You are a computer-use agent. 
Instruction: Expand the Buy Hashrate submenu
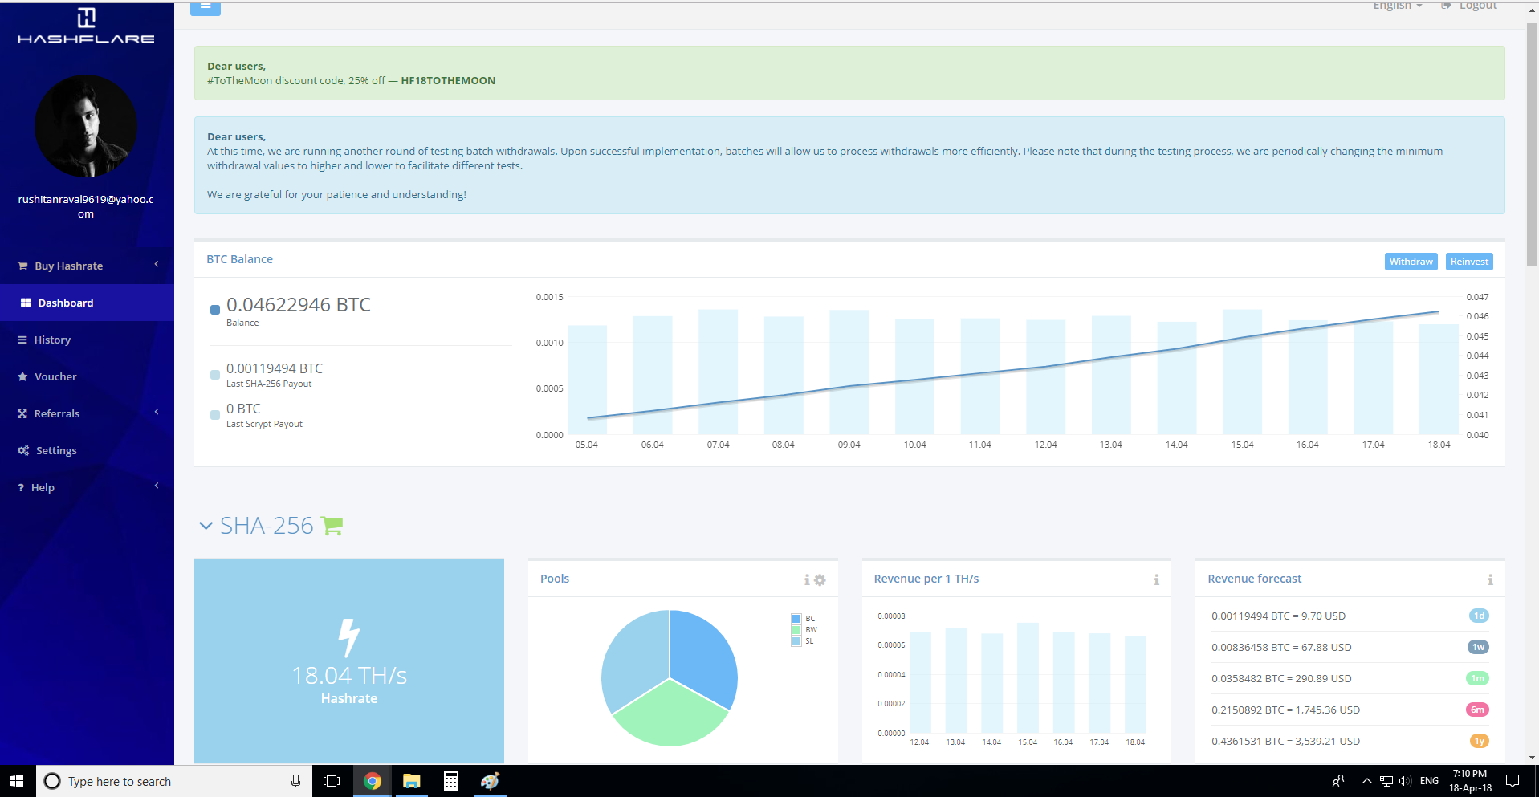click(x=157, y=264)
